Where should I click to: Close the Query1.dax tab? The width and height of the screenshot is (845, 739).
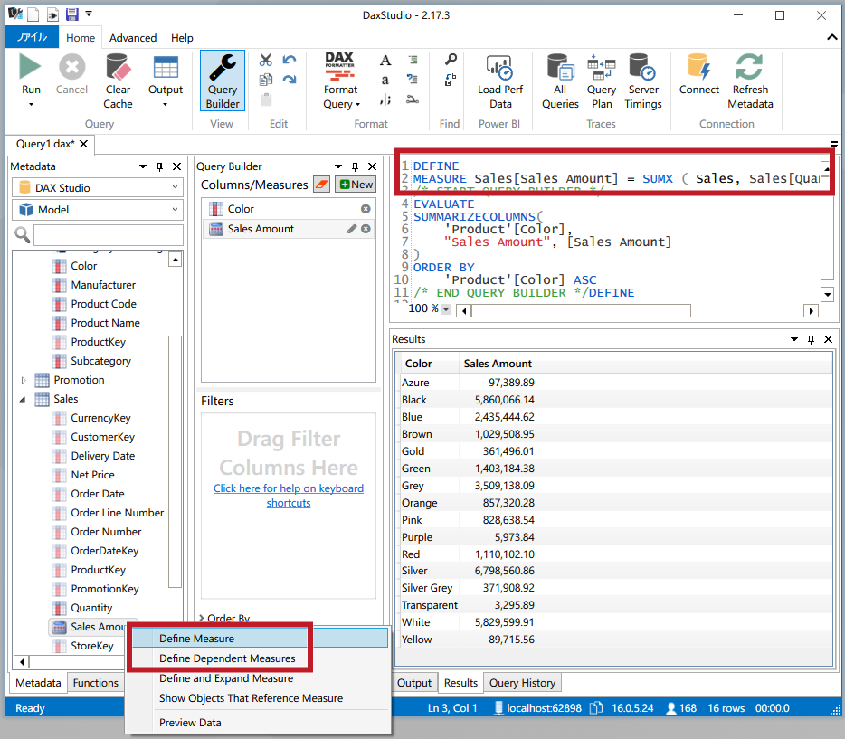click(83, 144)
